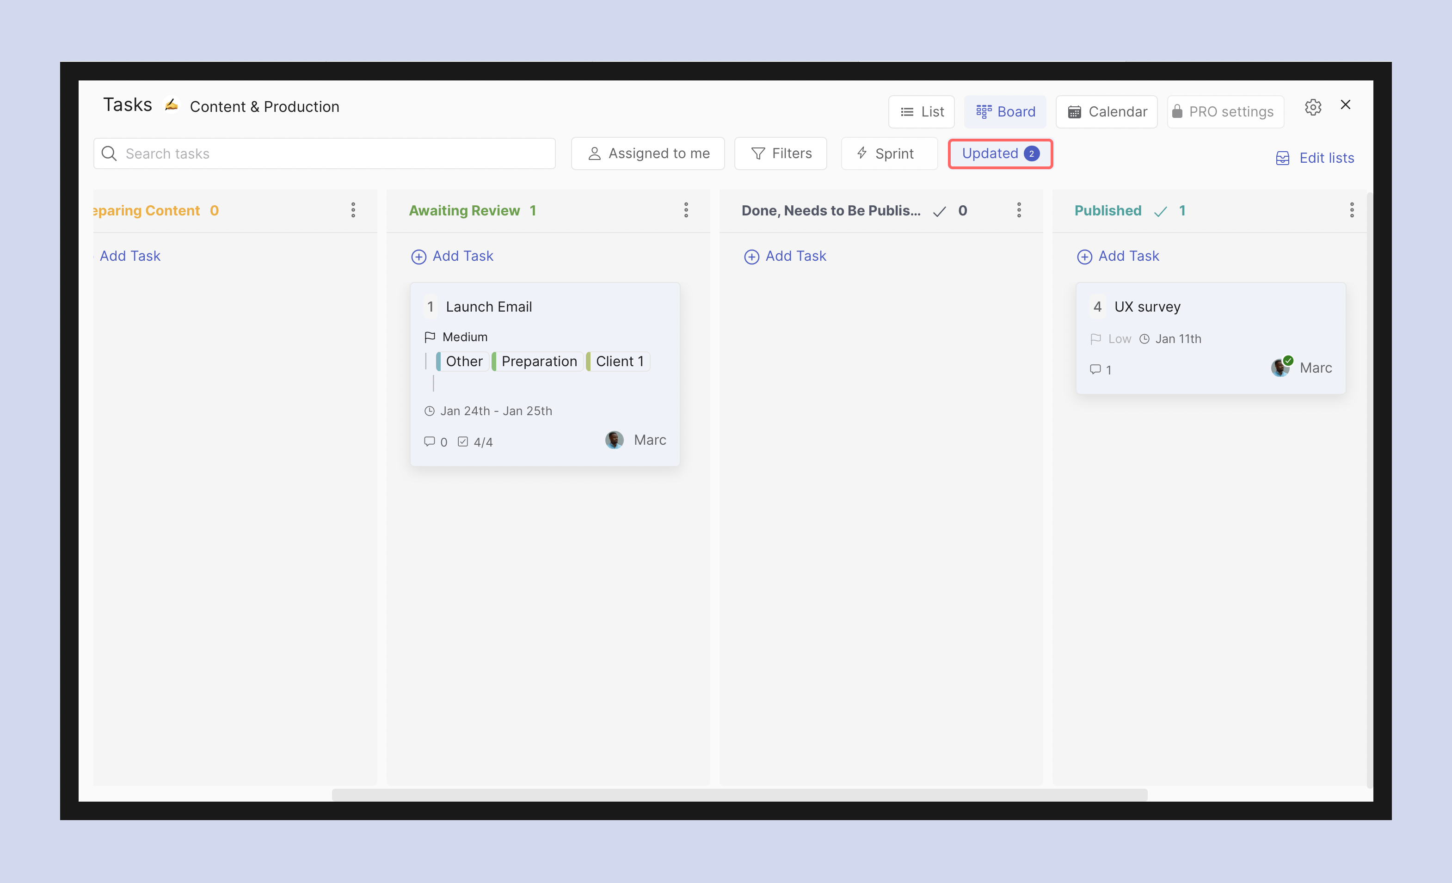This screenshot has height=883, width=1452.
Task: Click the comment icon on Launch Email card
Action: [429, 441]
